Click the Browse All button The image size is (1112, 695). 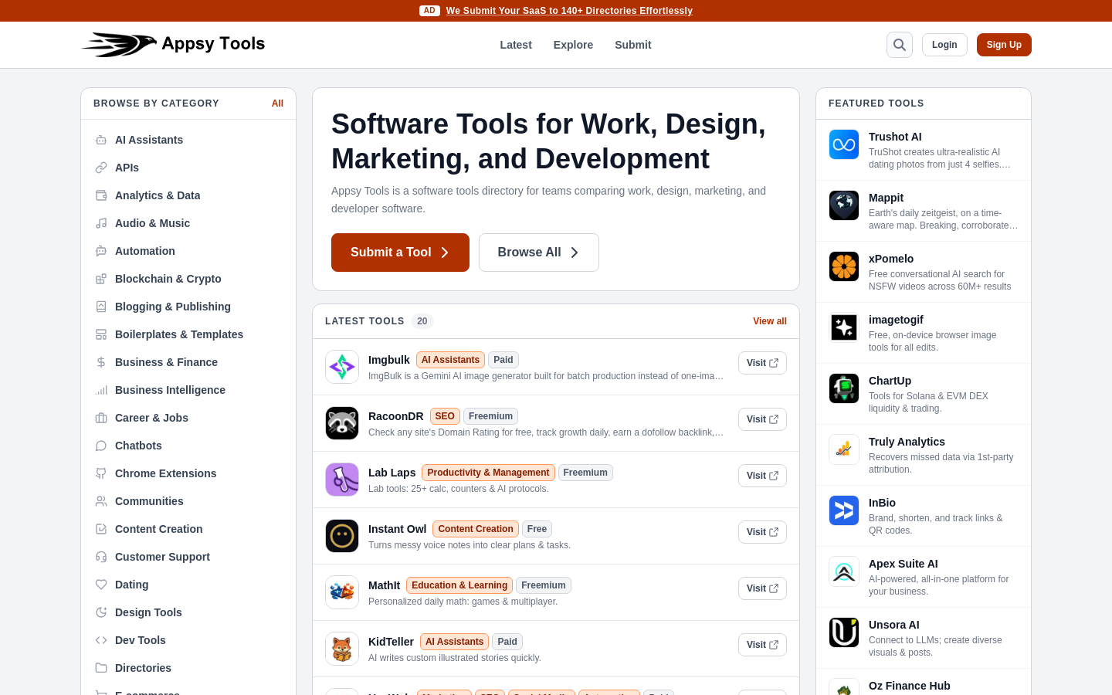click(539, 253)
